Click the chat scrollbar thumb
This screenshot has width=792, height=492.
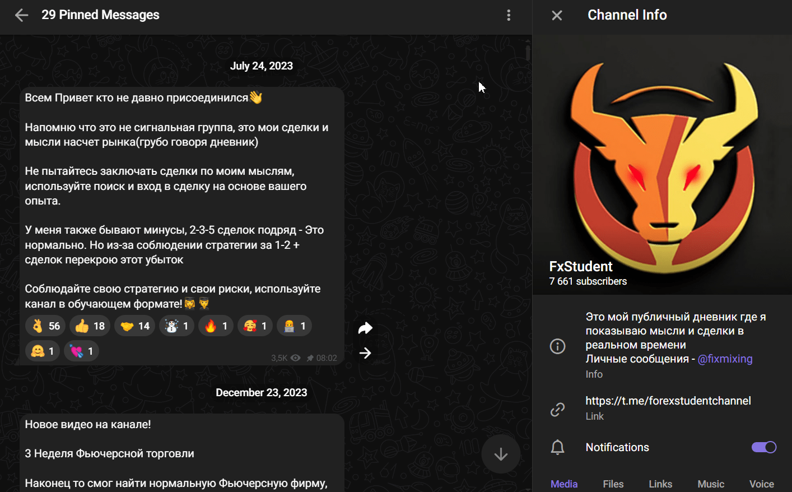[528, 53]
